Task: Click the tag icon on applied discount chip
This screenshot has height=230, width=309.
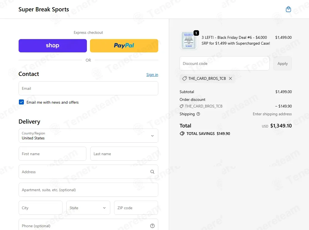Action: coord(184,78)
